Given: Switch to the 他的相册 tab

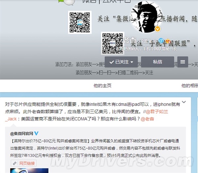Looking at the screenshot, I should [190, 86].
